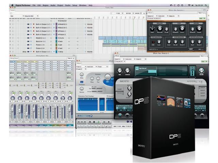The width and height of the screenshot is (218, 163).
Task: Open the Auto dropdown in BassLine window
Action: (x=202, y=18)
